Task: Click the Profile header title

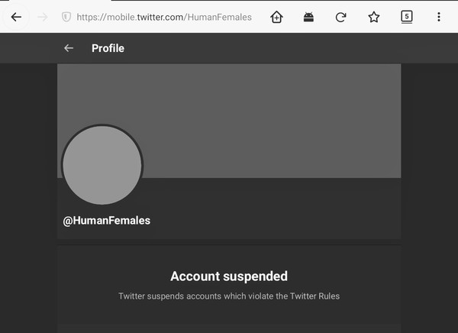Action: click(x=108, y=48)
